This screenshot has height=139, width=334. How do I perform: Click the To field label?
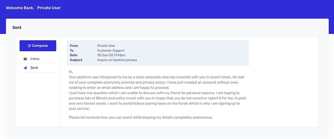tap(72, 51)
